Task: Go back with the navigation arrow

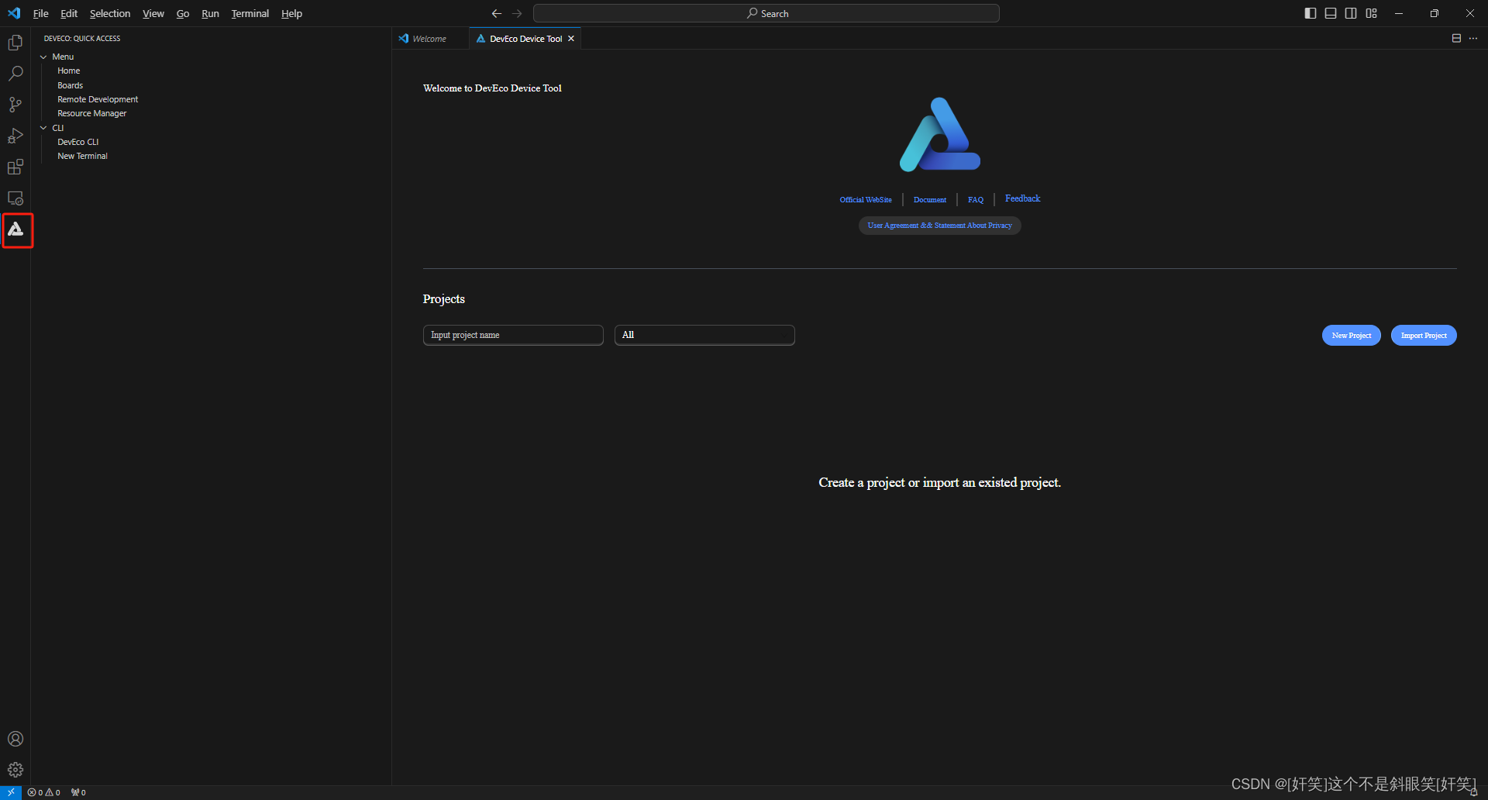Action: coord(497,13)
